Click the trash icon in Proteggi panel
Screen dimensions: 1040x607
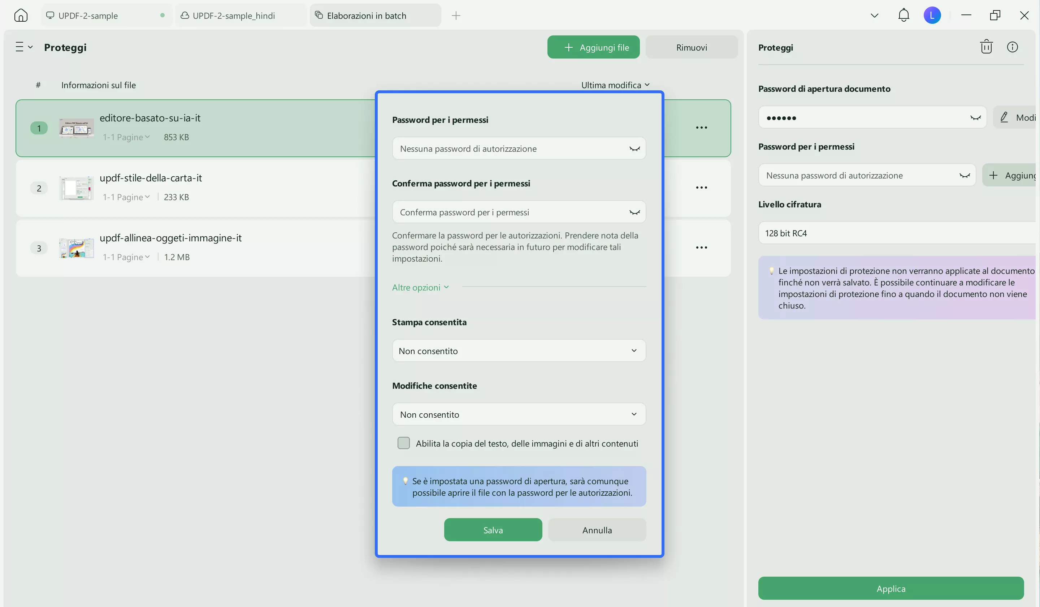coord(986,47)
